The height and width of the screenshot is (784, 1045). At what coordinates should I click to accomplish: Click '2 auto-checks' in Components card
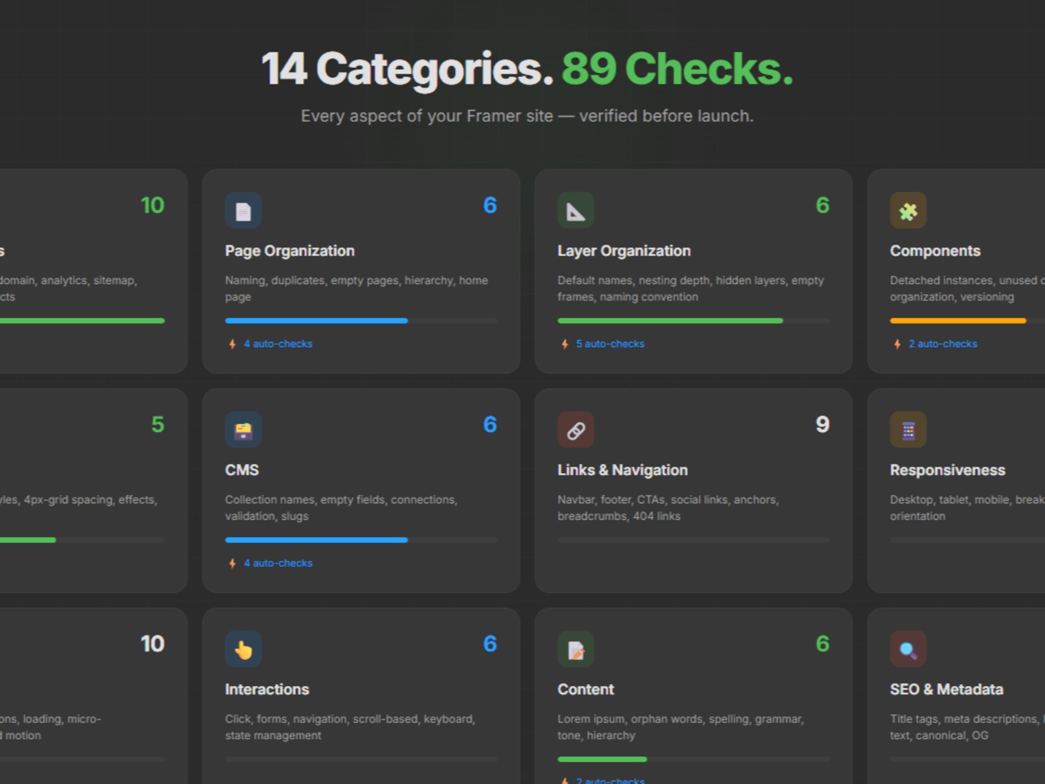[943, 344]
